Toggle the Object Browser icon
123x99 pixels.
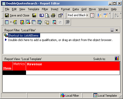click(22, 22)
